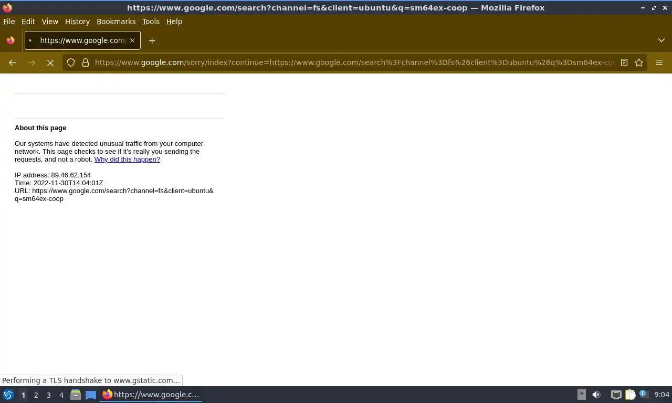Open the Help menu

[174, 22]
